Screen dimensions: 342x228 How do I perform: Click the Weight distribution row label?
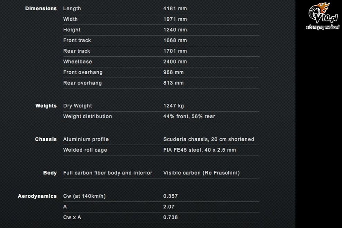87,116
